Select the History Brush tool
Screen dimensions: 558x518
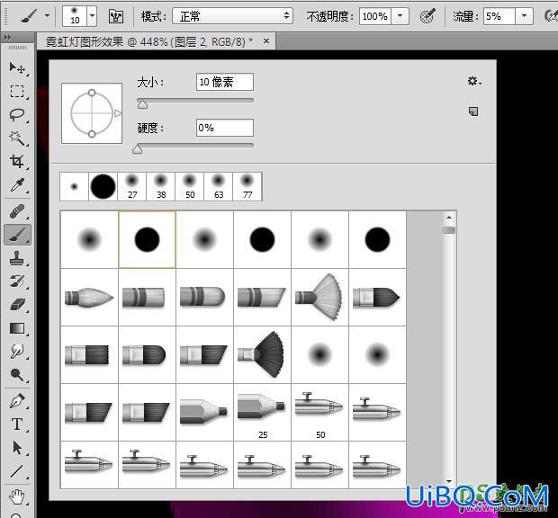tap(17, 281)
